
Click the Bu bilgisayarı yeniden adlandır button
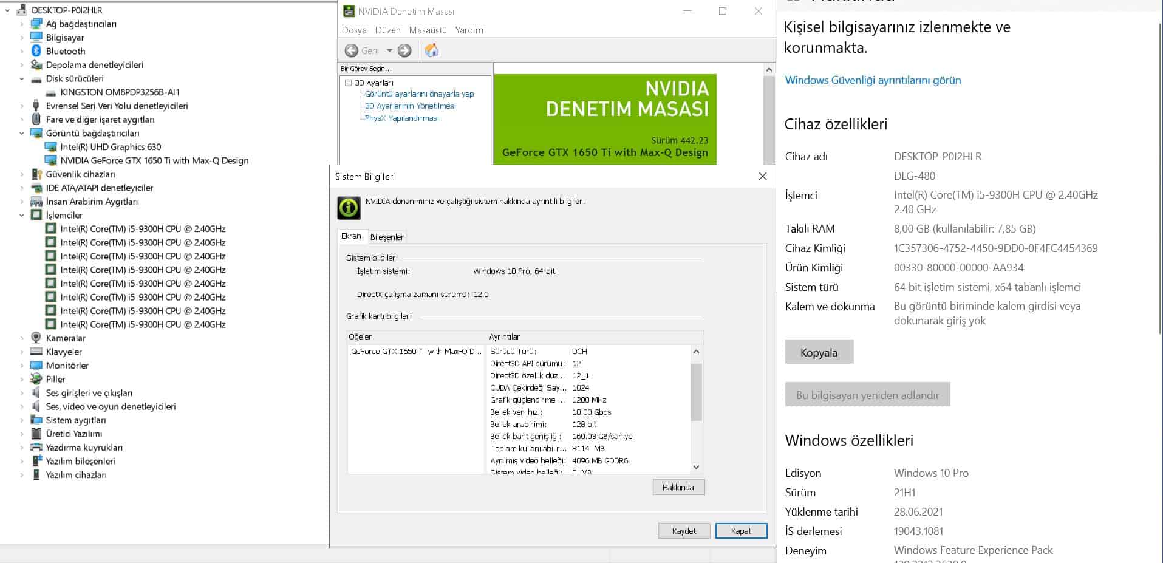point(867,395)
